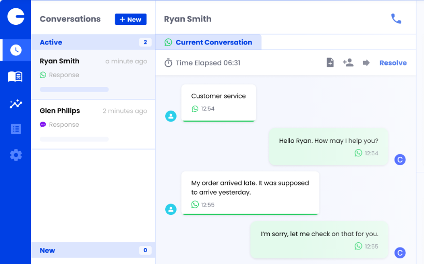Open Glen Philips conversation in list
Image resolution: width=424 pixels, height=264 pixels.
click(x=93, y=124)
